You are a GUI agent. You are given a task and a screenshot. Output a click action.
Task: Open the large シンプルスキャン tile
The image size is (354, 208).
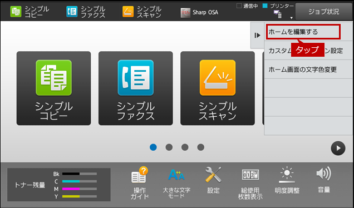coord(218,88)
